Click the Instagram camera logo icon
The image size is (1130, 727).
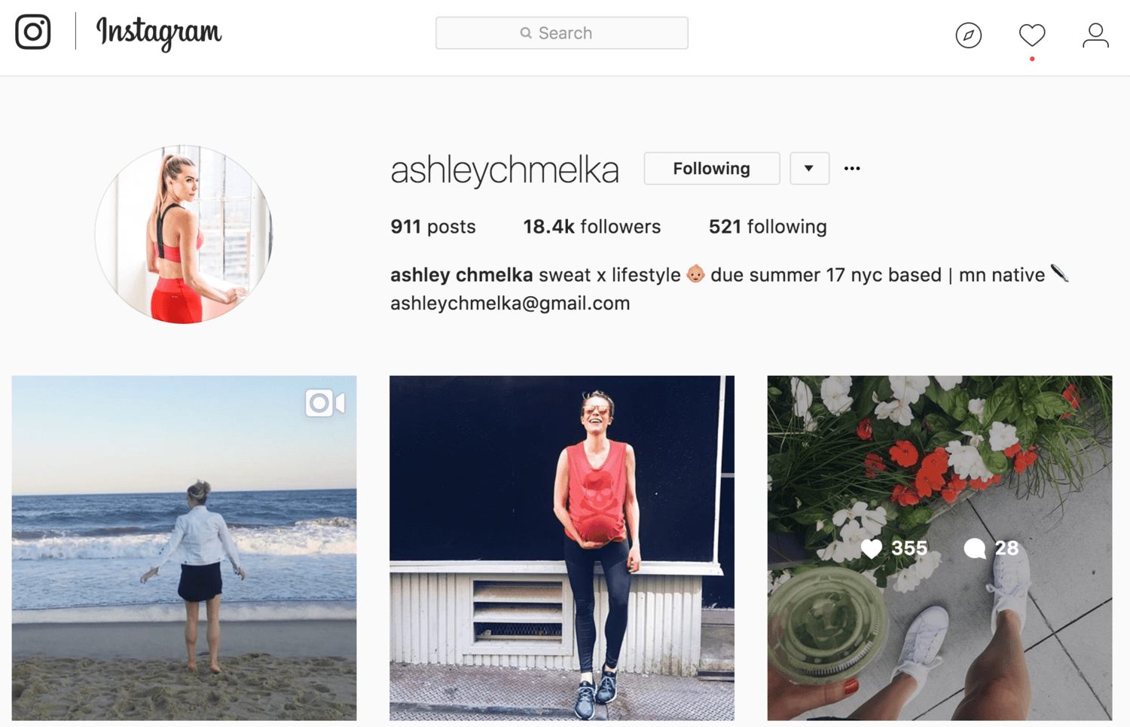33,32
